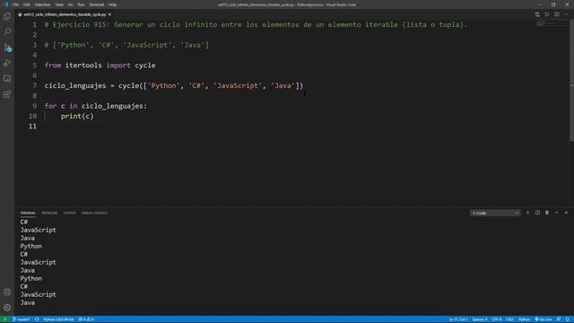Open the Selection menu
This screenshot has width=574, height=323.
(42, 4)
